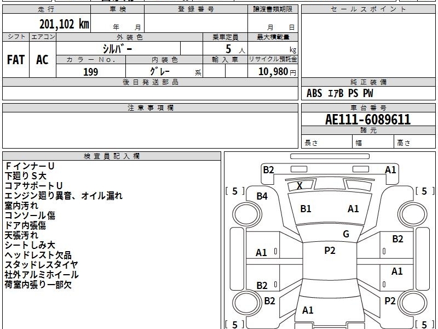Click the 長さ dimension label
This screenshot has width=438, height=329.
coord(311,143)
